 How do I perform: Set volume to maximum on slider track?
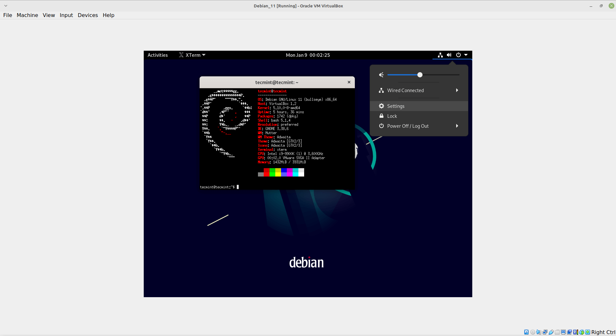459,75
